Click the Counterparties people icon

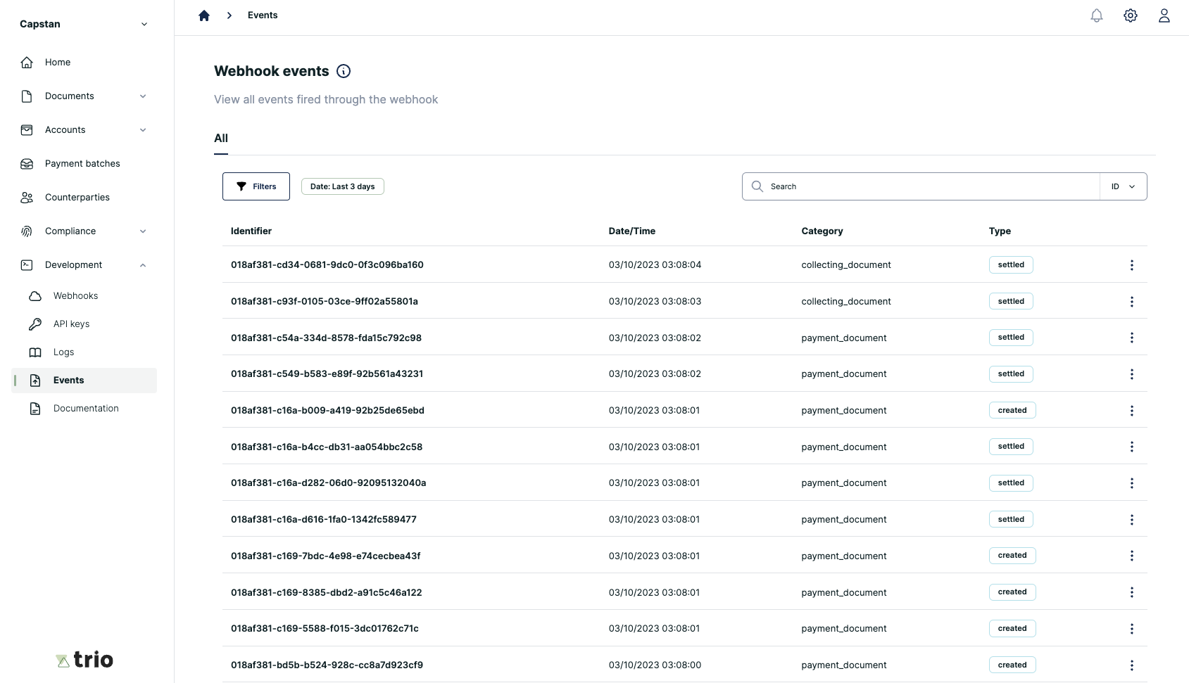(x=27, y=198)
